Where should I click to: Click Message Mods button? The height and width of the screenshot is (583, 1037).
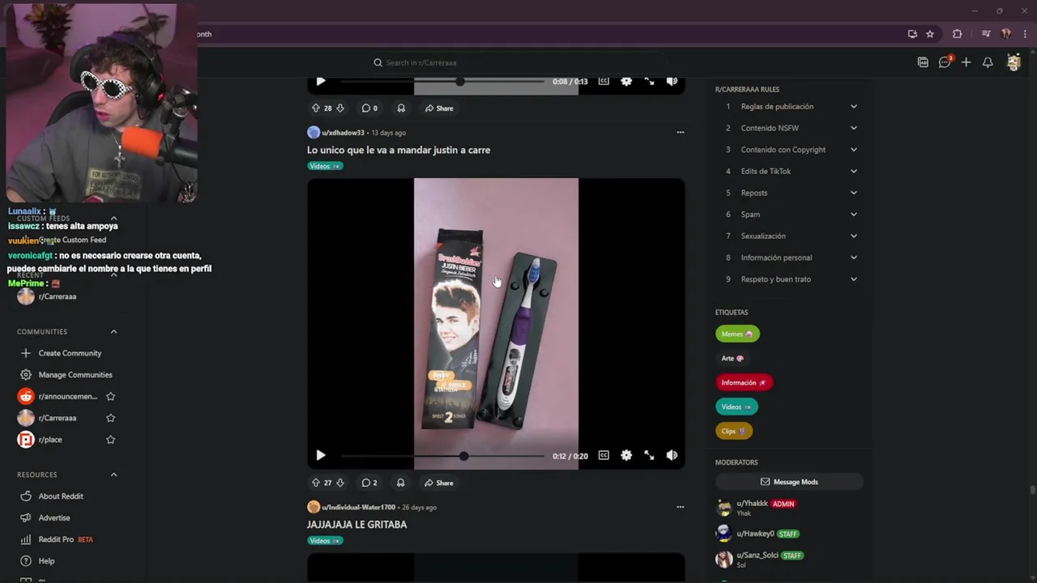coord(789,482)
